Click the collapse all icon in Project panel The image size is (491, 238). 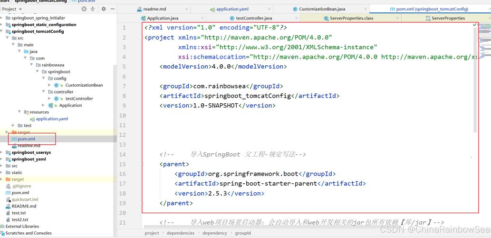coord(92,9)
